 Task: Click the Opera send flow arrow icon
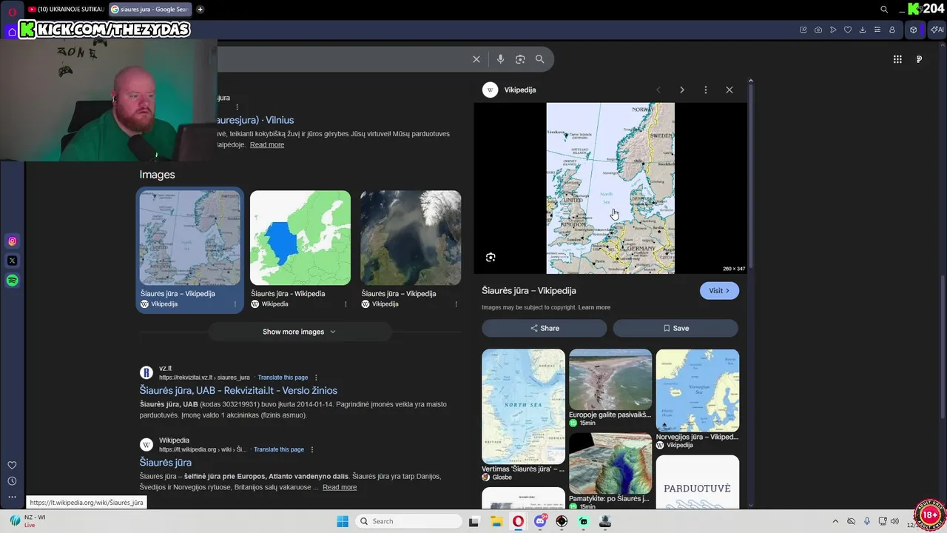[x=833, y=30]
